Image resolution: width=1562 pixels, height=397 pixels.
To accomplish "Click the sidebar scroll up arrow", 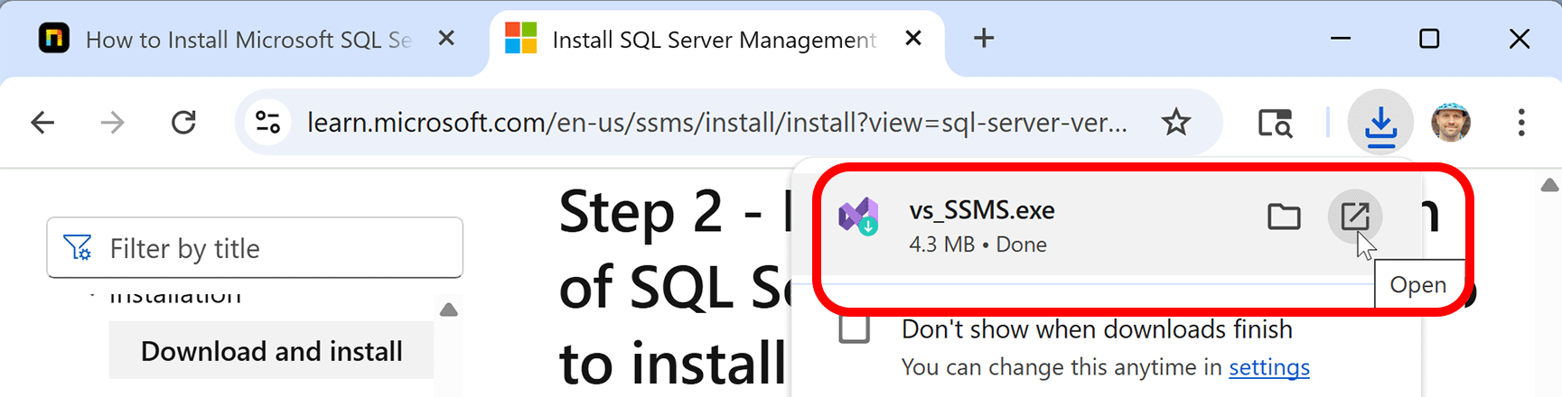I will [x=448, y=309].
